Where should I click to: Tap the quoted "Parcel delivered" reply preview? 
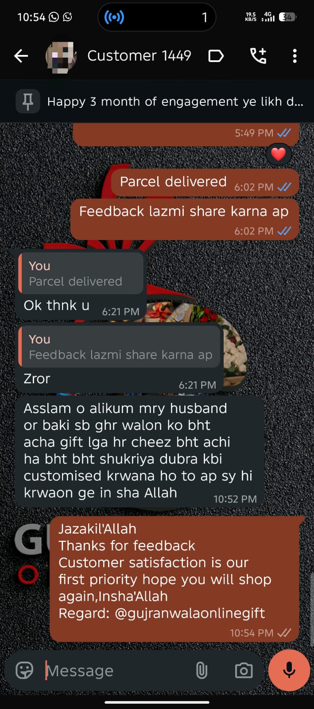pyautogui.click(x=81, y=273)
